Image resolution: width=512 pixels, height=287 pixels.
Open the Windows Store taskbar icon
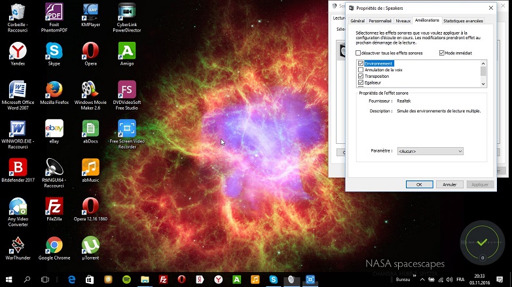90,280
